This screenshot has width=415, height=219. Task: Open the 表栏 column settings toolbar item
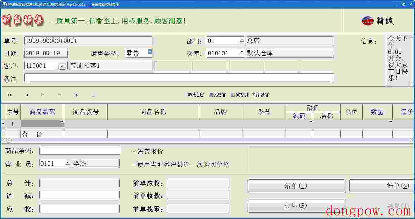(196, 95)
